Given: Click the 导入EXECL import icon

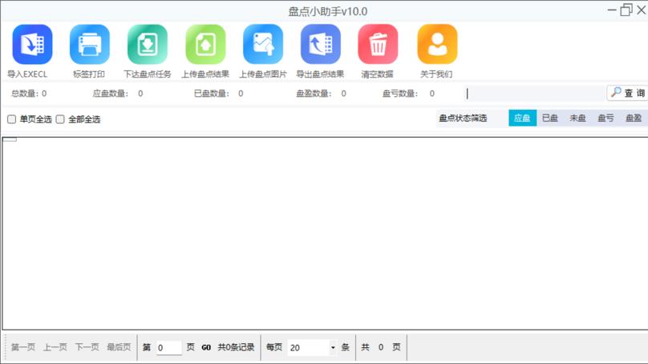Looking at the screenshot, I should (32, 45).
